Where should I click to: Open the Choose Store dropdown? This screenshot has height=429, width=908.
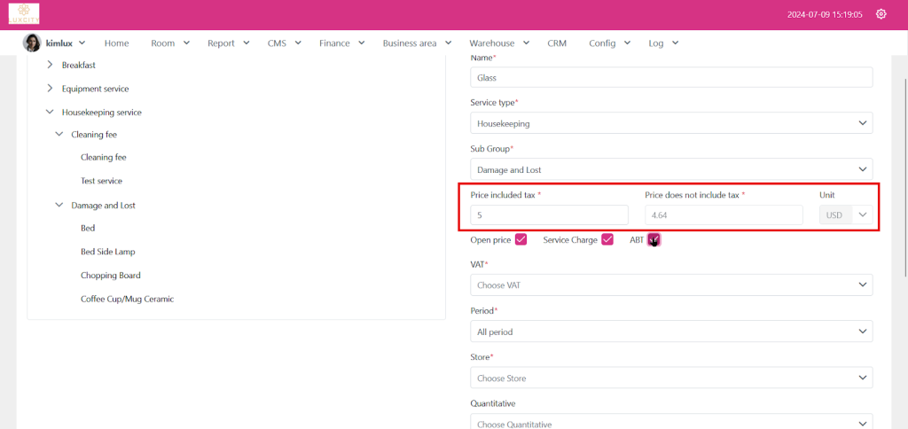point(670,378)
